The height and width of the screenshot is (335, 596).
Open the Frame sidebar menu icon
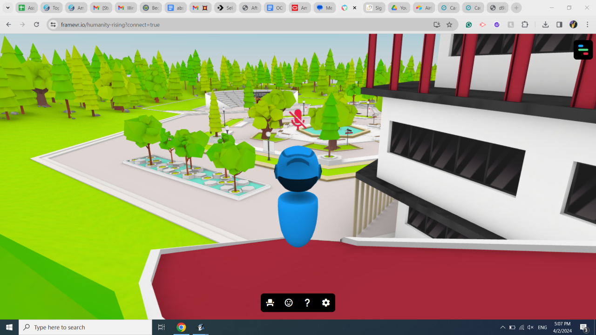[583, 50]
